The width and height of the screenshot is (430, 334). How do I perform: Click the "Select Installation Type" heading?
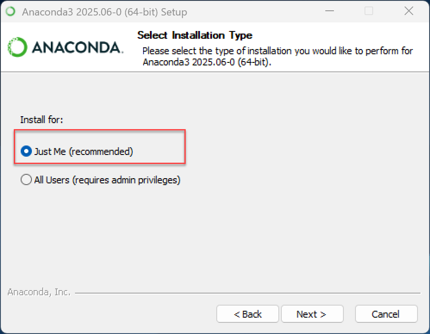click(195, 35)
